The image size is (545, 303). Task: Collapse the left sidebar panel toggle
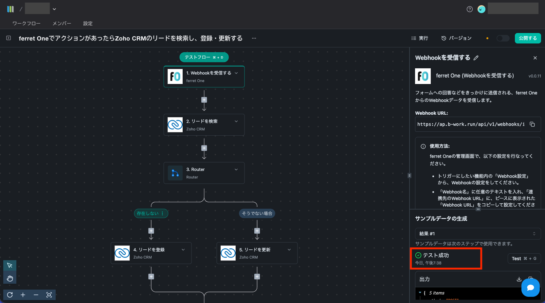click(x=9, y=38)
